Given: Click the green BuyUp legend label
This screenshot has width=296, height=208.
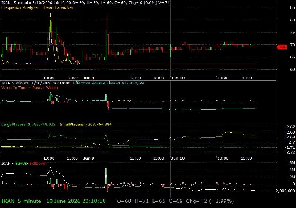Looking at the screenshot, I should 21,164.
